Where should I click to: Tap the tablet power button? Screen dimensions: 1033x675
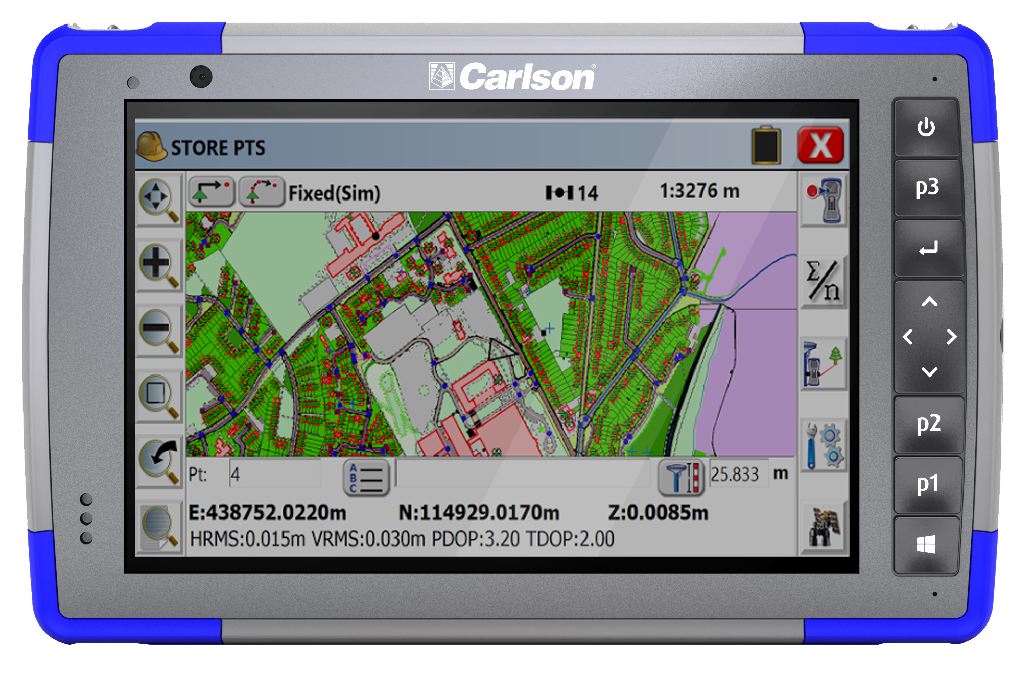click(926, 128)
